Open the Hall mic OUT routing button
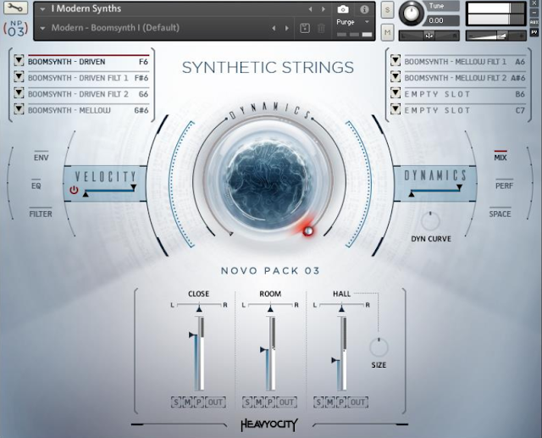Image resolution: width=542 pixels, height=438 pixels. pyautogui.click(x=357, y=402)
